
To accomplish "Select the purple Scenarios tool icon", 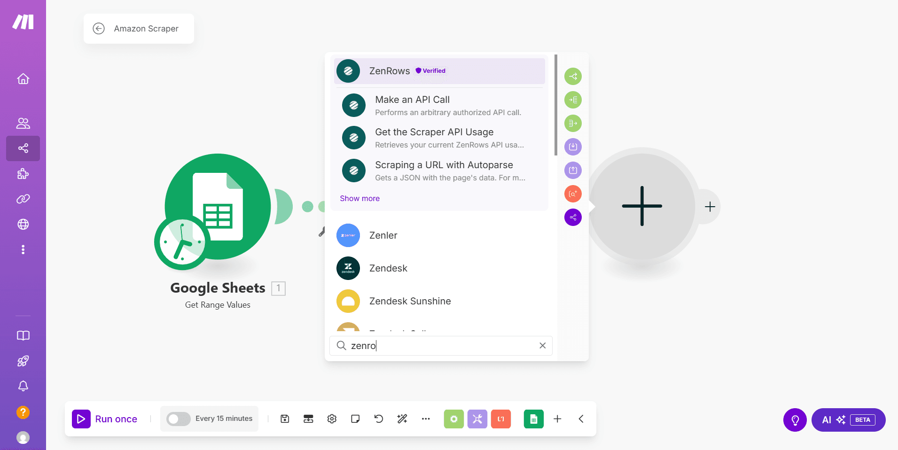I will 573,217.
